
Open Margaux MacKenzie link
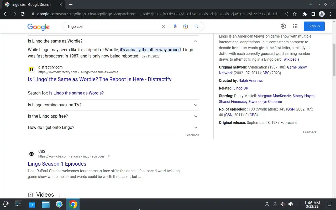click(x=274, y=96)
